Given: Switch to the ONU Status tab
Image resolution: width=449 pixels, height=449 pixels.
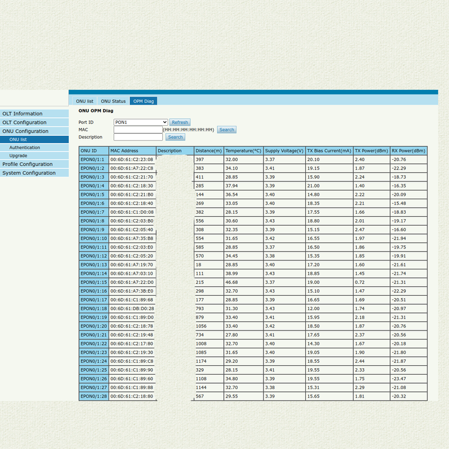Looking at the screenshot, I should pos(113,101).
